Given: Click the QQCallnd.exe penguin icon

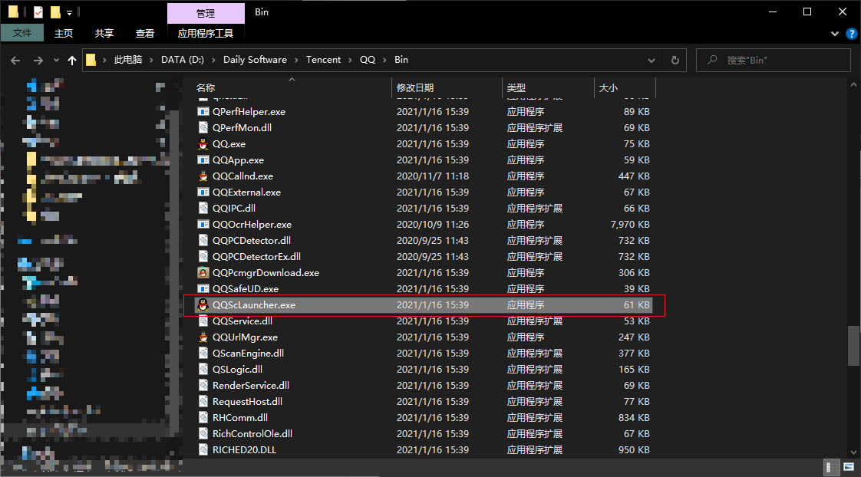Looking at the screenshot, I should pyautogui.click(x=203, y=176).
